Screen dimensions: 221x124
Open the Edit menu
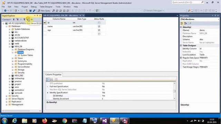click(9, 7)
